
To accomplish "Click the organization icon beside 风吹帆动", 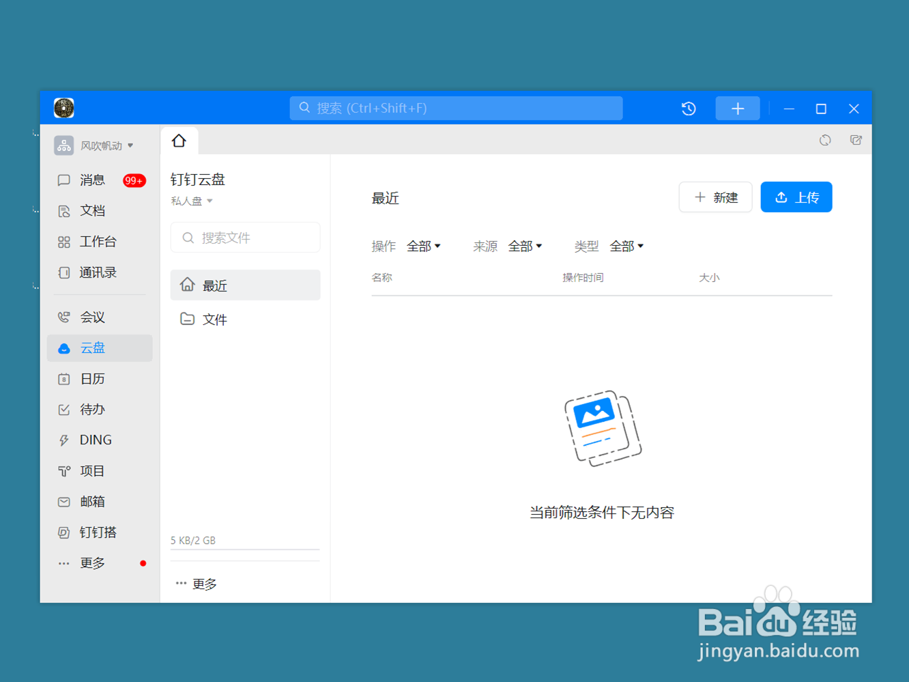I will [x=64, y=145].
